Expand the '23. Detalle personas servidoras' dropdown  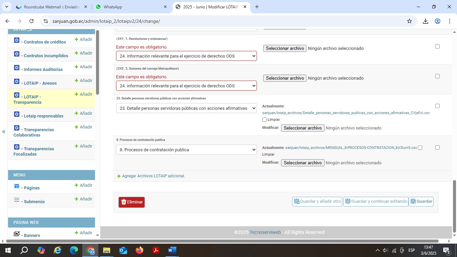pos(186,108)
